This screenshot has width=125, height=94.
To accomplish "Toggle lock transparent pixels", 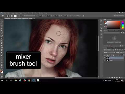I will [x=107, y=55].
